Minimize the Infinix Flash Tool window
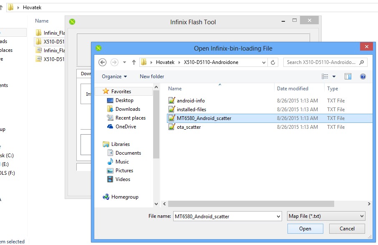 283,21
